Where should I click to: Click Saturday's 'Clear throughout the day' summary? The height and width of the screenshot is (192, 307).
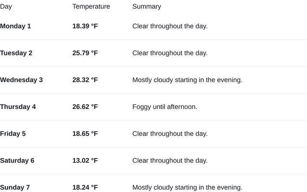coord(170,160)
